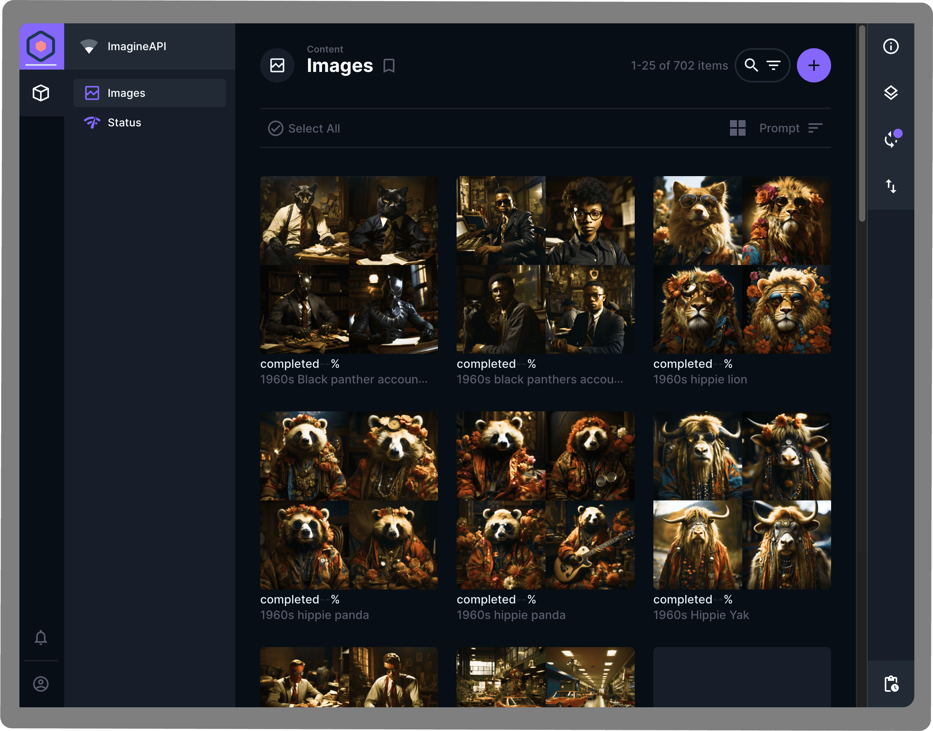This screenshot has width=933, height=731.
Task: Open the 1960s Black panther accountant card
Action: [x=349, y=265]
